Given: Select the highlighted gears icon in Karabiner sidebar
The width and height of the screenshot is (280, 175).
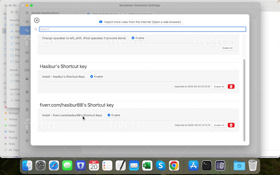Looking at the screenshot, I should [x=27, y=30].
